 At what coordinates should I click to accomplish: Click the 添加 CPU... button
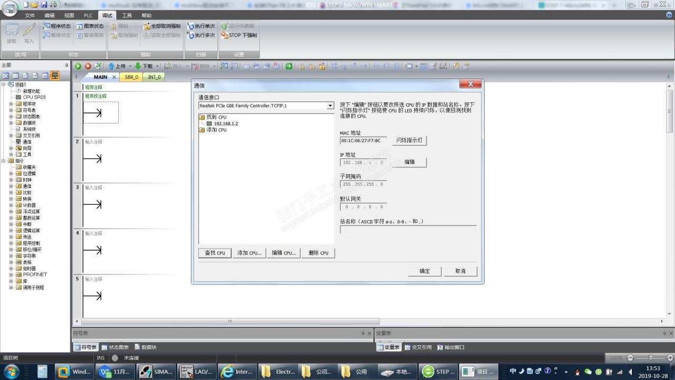point(249,253)
